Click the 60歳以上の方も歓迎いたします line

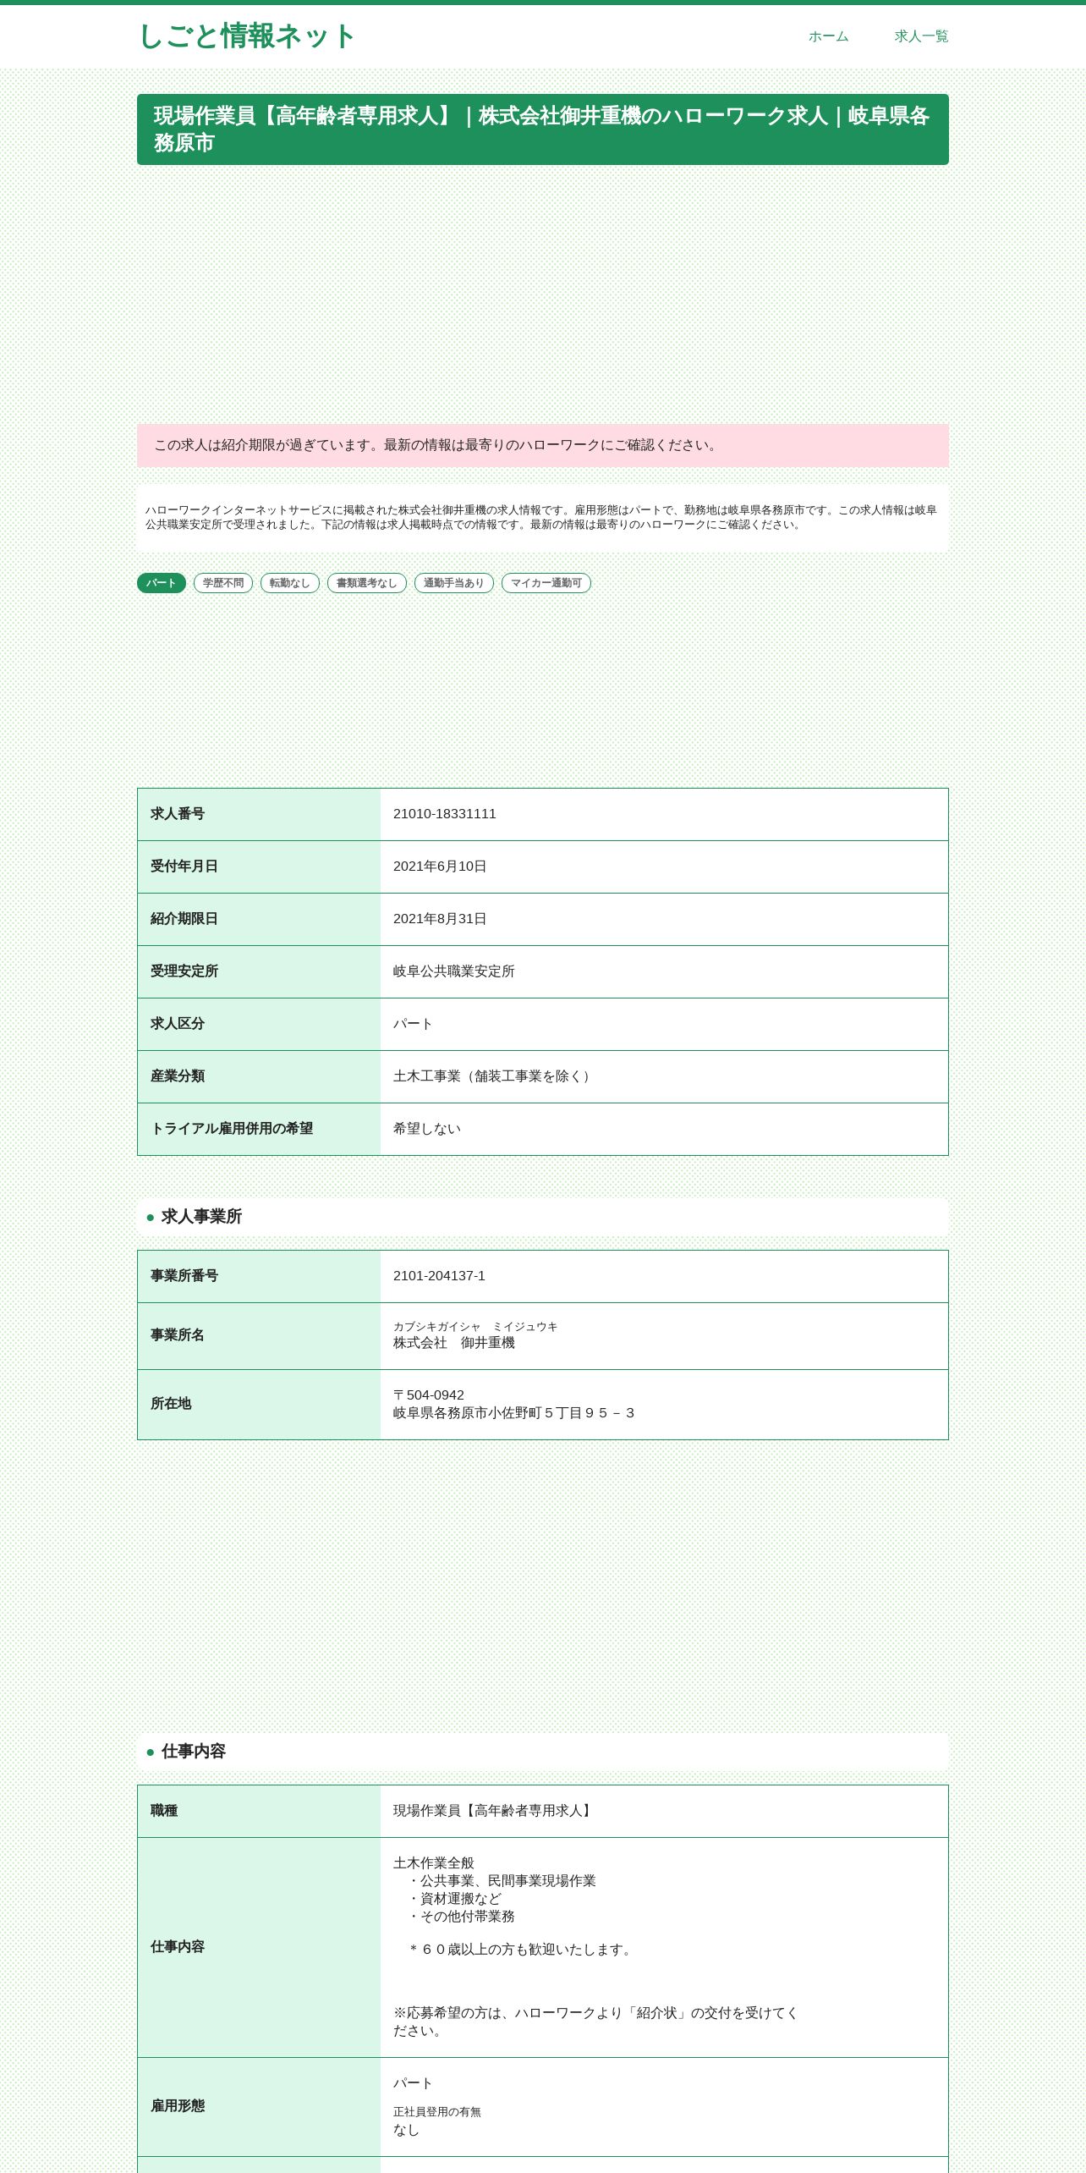click(522, 1950)
